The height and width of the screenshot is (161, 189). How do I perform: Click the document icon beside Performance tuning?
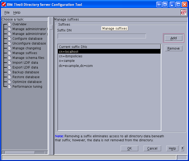point(9,87)
